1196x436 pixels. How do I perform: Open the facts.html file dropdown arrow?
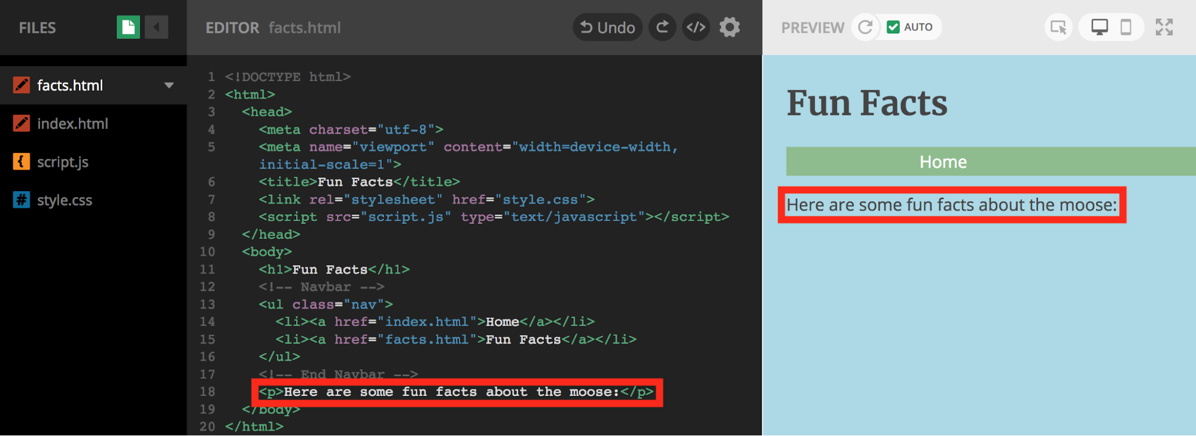tap(169, 85)
